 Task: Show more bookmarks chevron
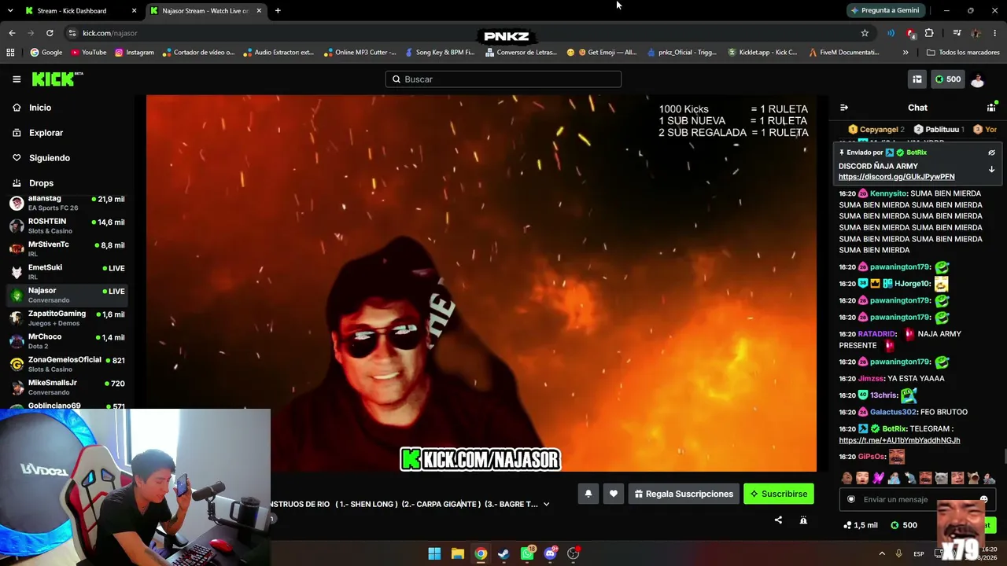pyautogui.click(x=906, y=53)
